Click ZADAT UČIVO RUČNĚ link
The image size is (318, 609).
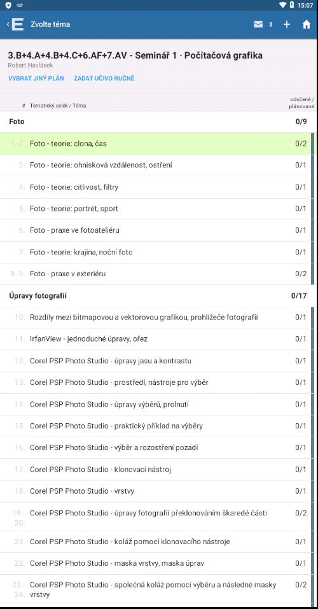tap(104, 78)
